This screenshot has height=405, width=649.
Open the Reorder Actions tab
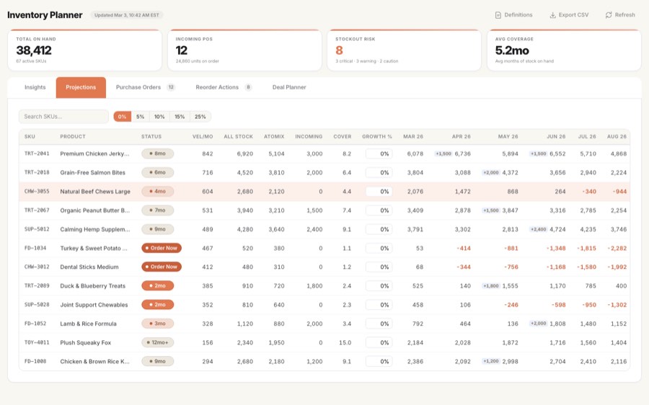[x=224, y=87]
